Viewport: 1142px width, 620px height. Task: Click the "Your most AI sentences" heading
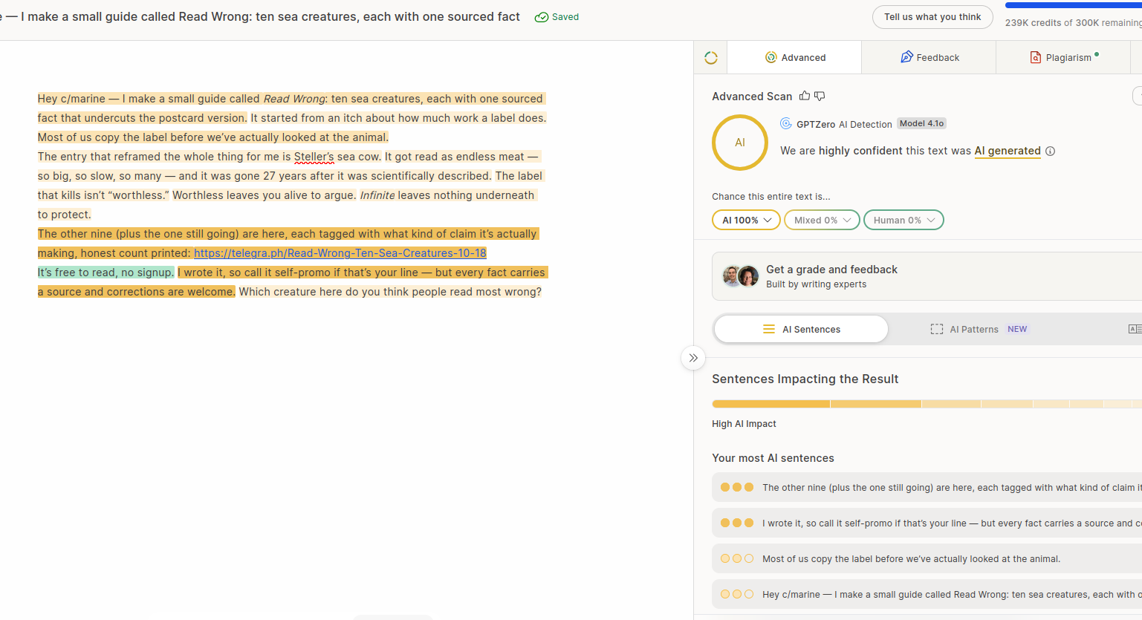tap(773, 458)
